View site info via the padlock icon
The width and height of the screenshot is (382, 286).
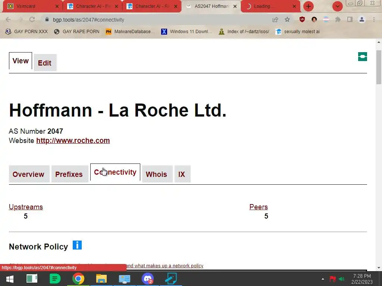47,19
